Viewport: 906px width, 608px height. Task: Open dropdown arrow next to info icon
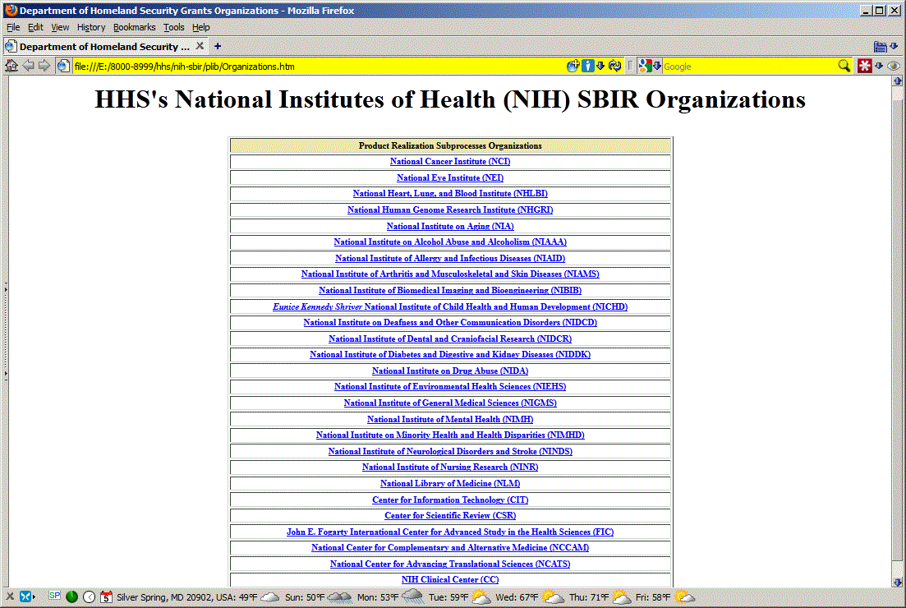[x=600, y=66]
